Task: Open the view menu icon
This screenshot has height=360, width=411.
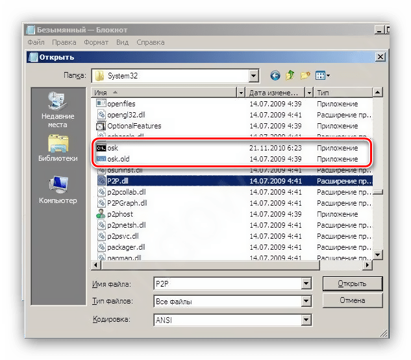Action: [323, 76]
